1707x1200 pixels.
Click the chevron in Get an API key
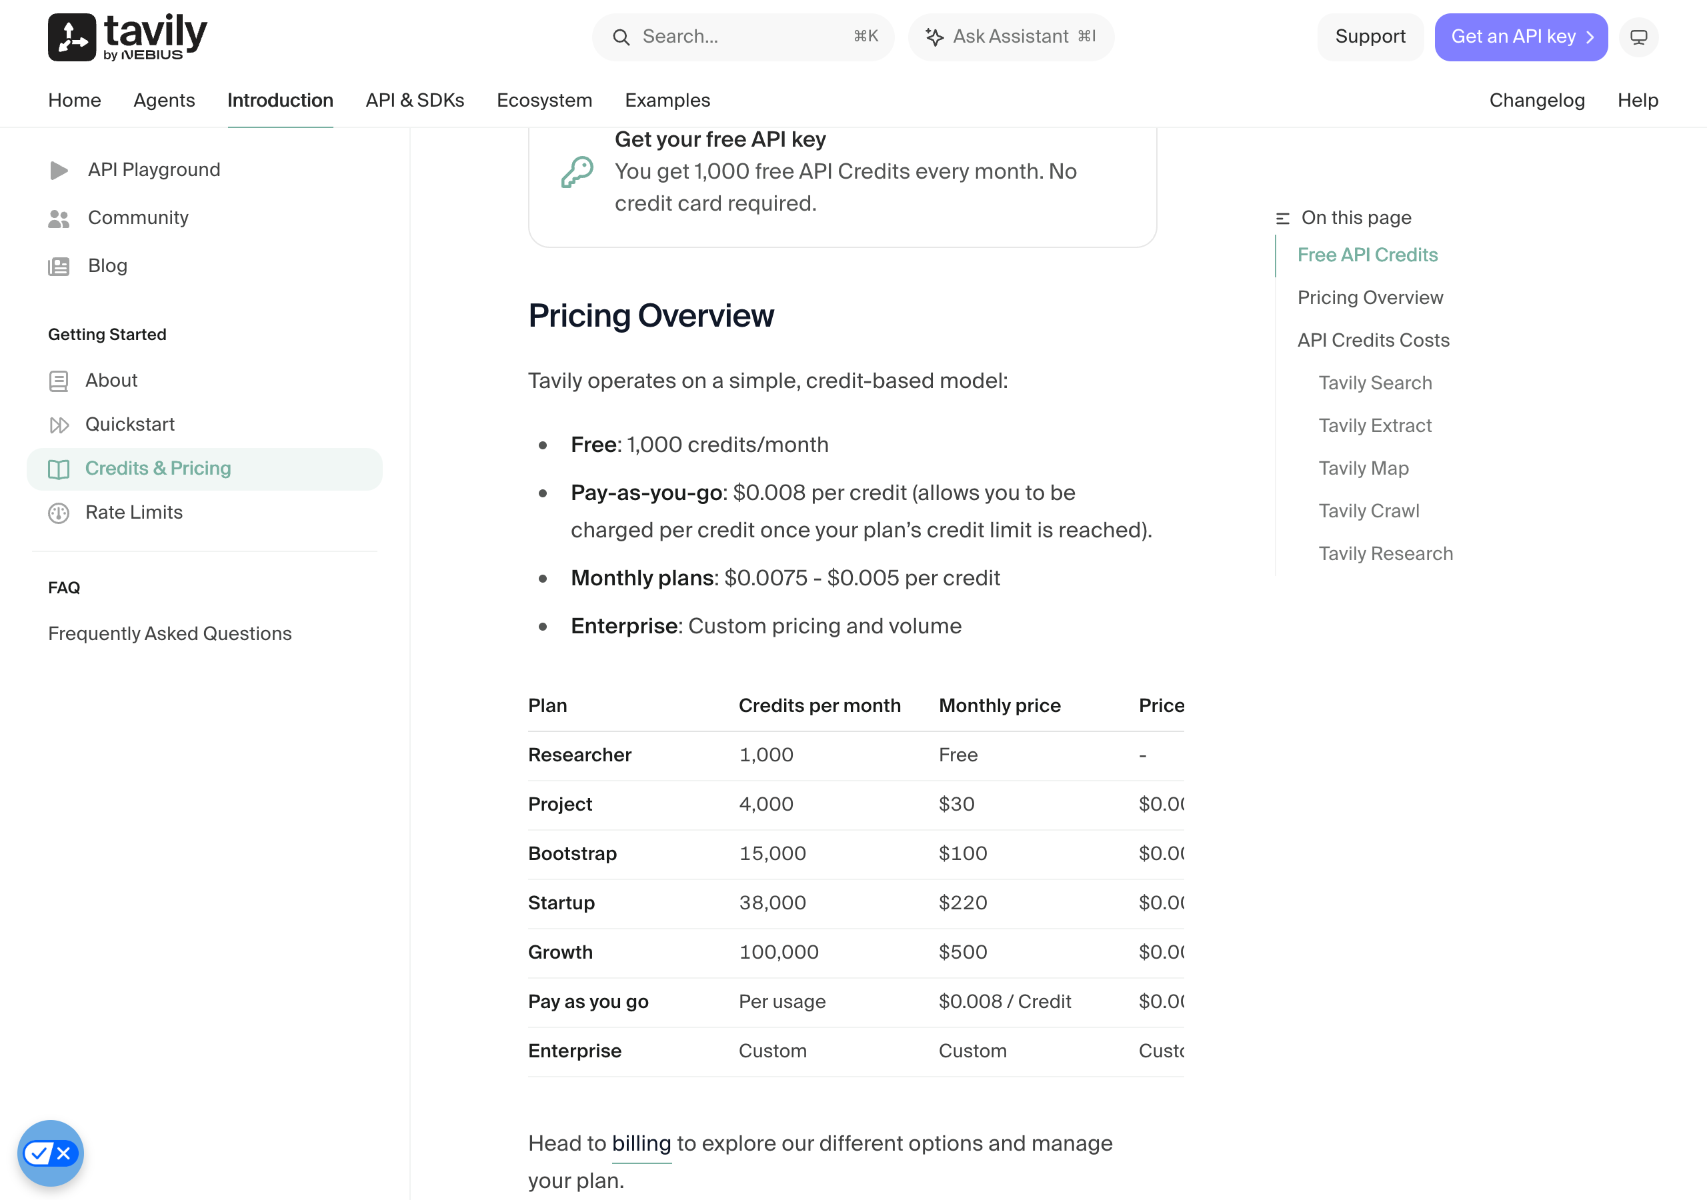click(1590, 37)
